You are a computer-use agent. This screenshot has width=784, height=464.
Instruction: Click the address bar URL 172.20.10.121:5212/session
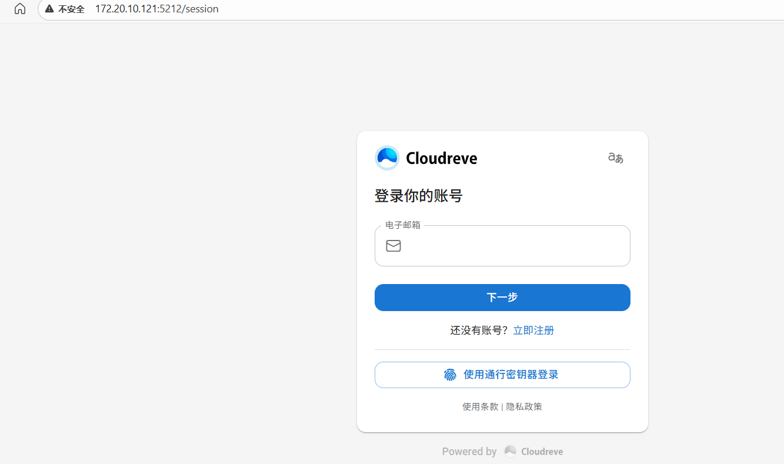pos(157,9)
